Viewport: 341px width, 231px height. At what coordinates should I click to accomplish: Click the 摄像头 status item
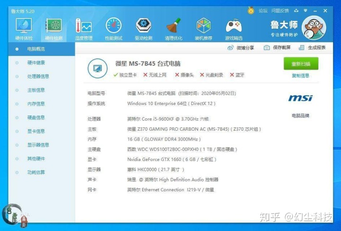184,75
